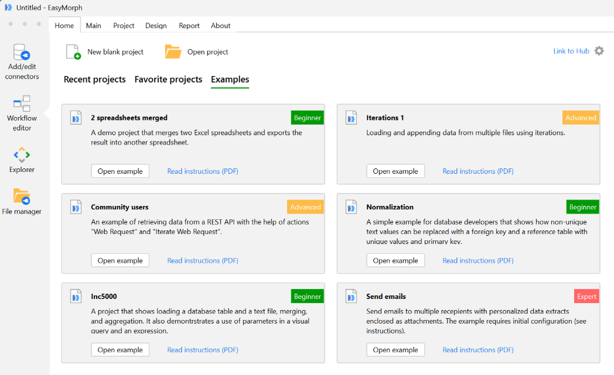Viewport: 614px width, 375px height.
Task: Launch the Workflow editor icon
Action: (22, 104)
